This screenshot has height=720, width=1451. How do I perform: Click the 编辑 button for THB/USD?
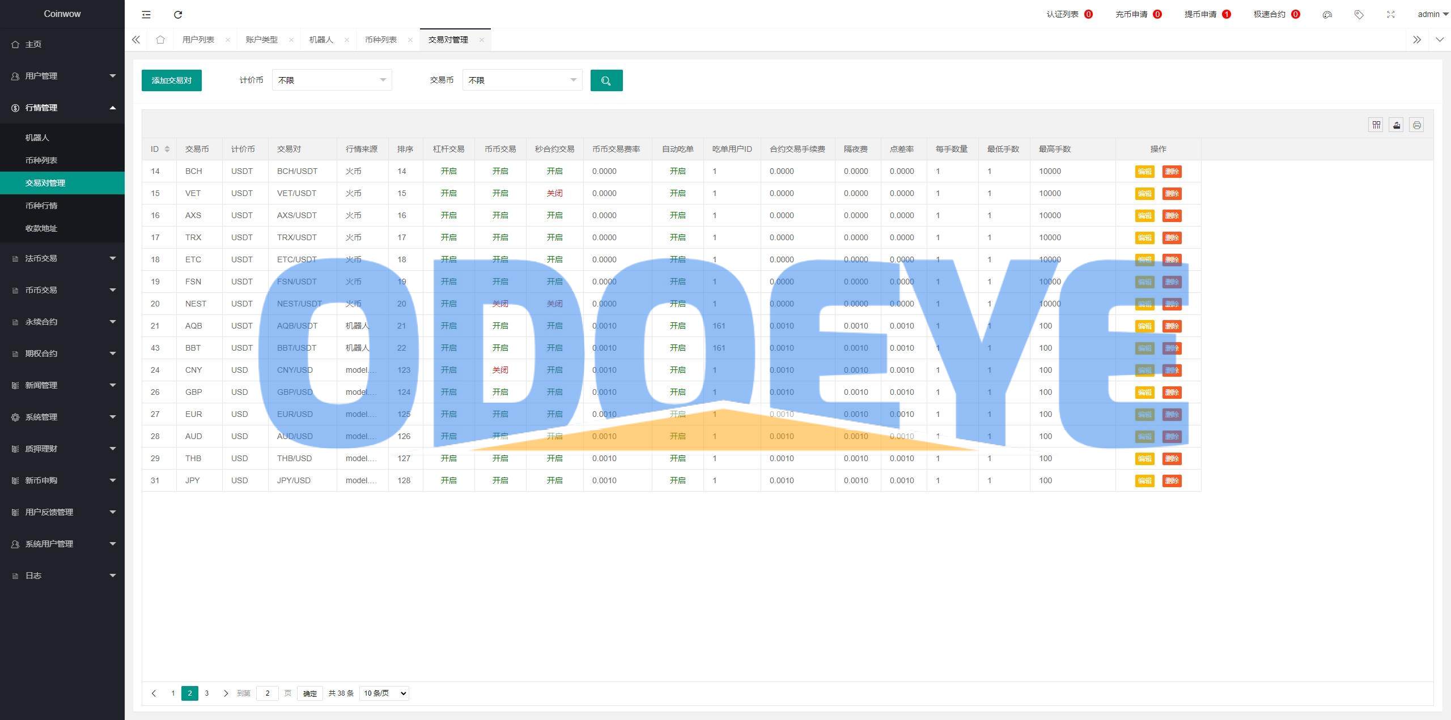pyautogui.click(x=1144, y=459)
